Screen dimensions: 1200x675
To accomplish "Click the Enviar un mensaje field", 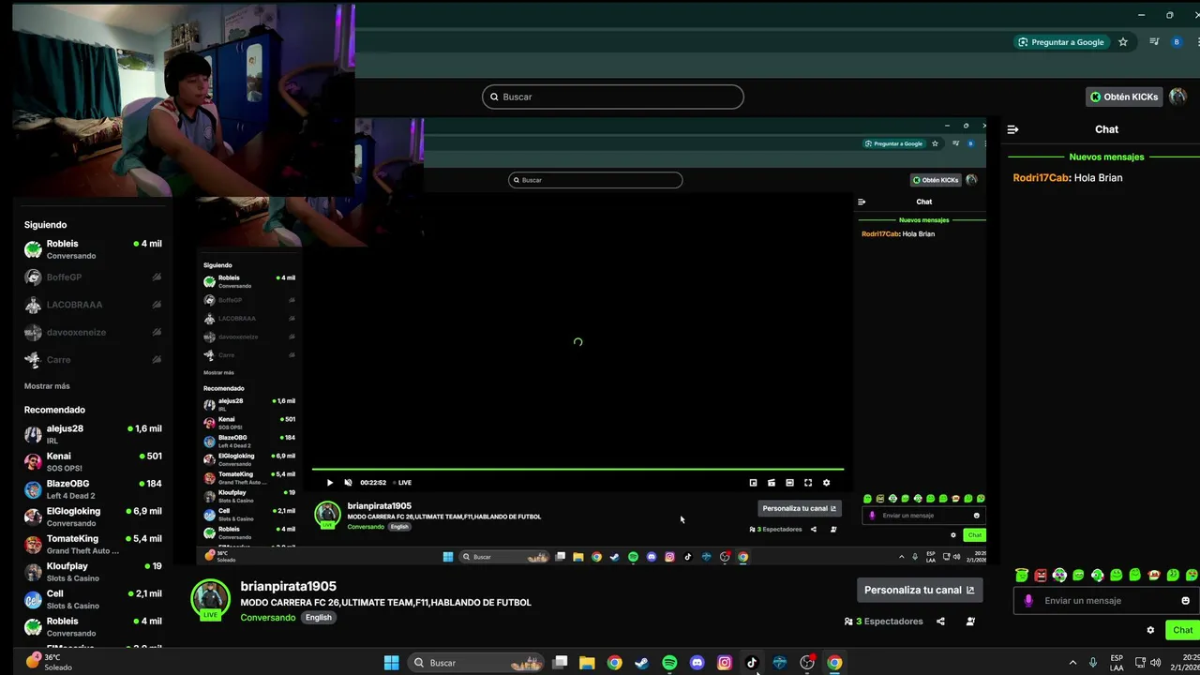I will (x=1106, y=601).
